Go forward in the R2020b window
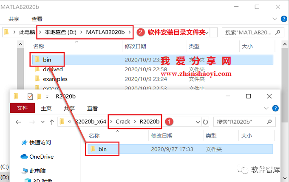Viewport: 289px width, 182px height. [32, 122]
